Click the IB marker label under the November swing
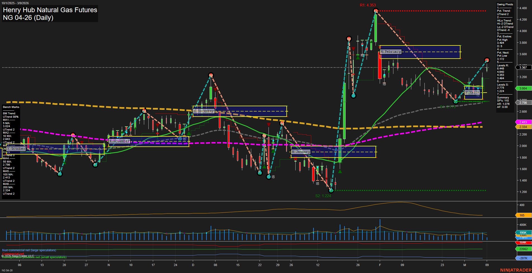The width and height of the screenshot is (532, 273). click(x=185, y=139)
